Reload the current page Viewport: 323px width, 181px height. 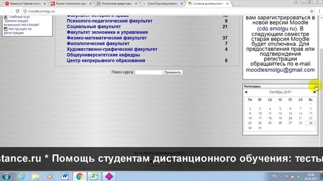(18, 11)
